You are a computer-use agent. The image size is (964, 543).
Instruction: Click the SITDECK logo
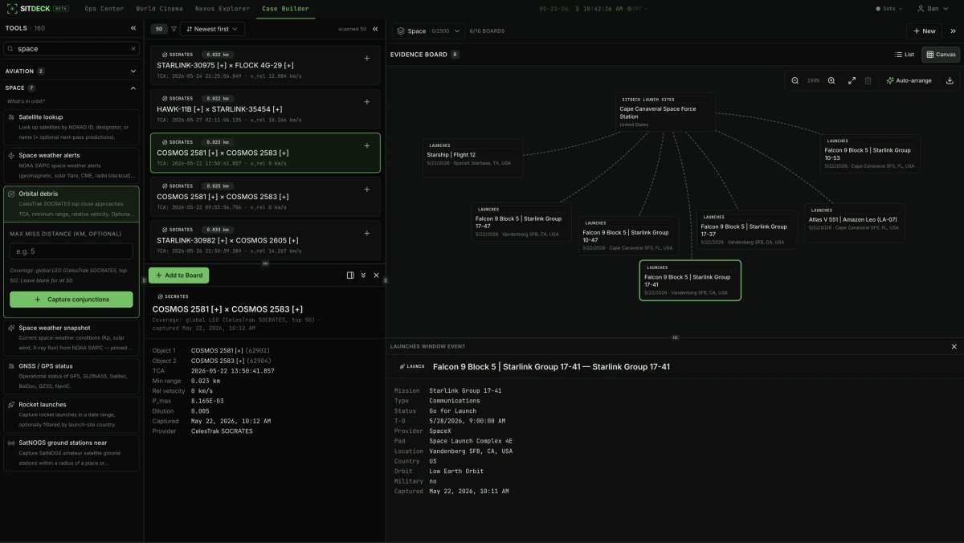tap(38, 8)
